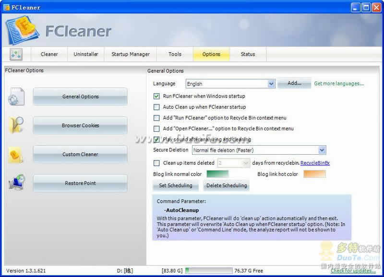Pick the Blog link hot color swatch
The height and width of the screenshot is (277, 384).
315,174
